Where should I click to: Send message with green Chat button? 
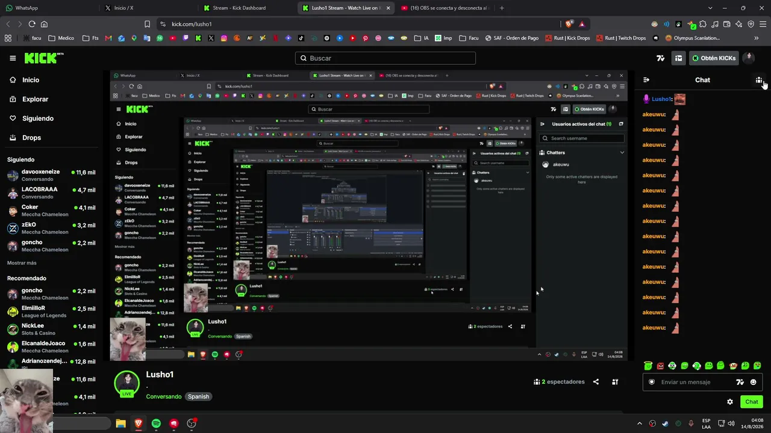(752, 402)
